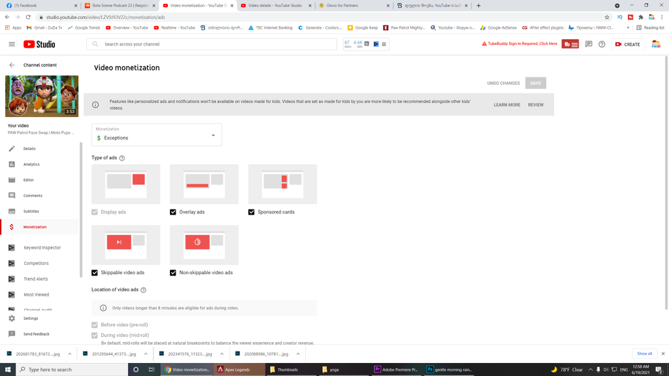
Task: Click the SAVE button
Action: (536, 83)
